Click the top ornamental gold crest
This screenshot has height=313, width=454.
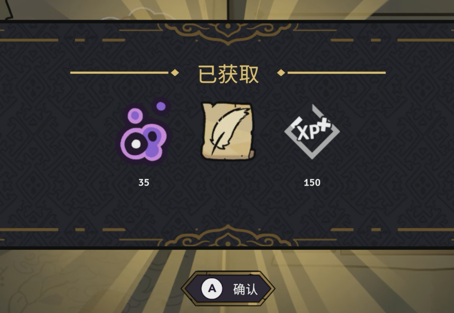[228, 33]
